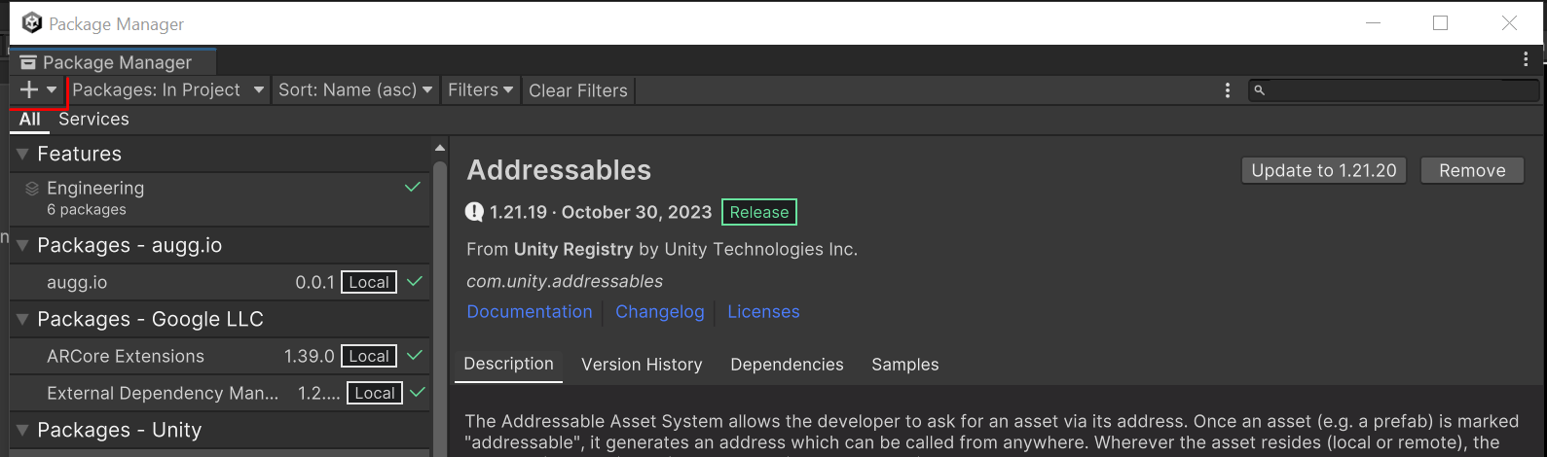Collapse the Packages - Google LLC group
The height and width of the screenshot is (457, 1547).
click(22, 319)
